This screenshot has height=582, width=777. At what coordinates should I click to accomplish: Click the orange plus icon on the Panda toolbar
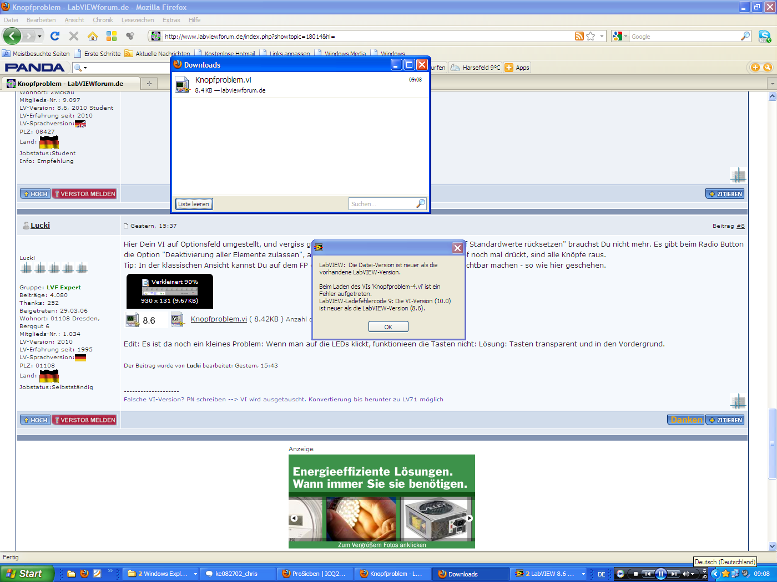(x=755, y=67)
